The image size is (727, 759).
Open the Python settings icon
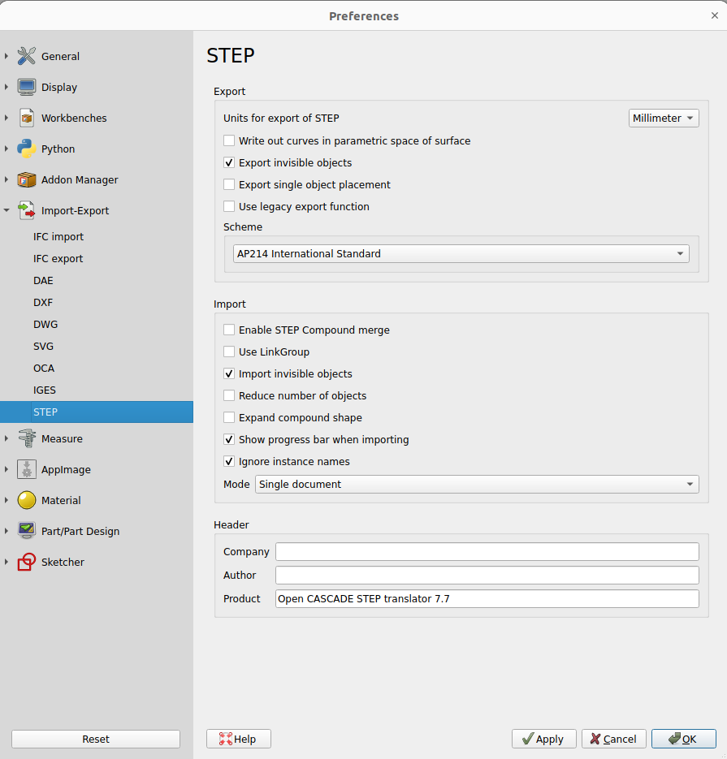[27, 149]
